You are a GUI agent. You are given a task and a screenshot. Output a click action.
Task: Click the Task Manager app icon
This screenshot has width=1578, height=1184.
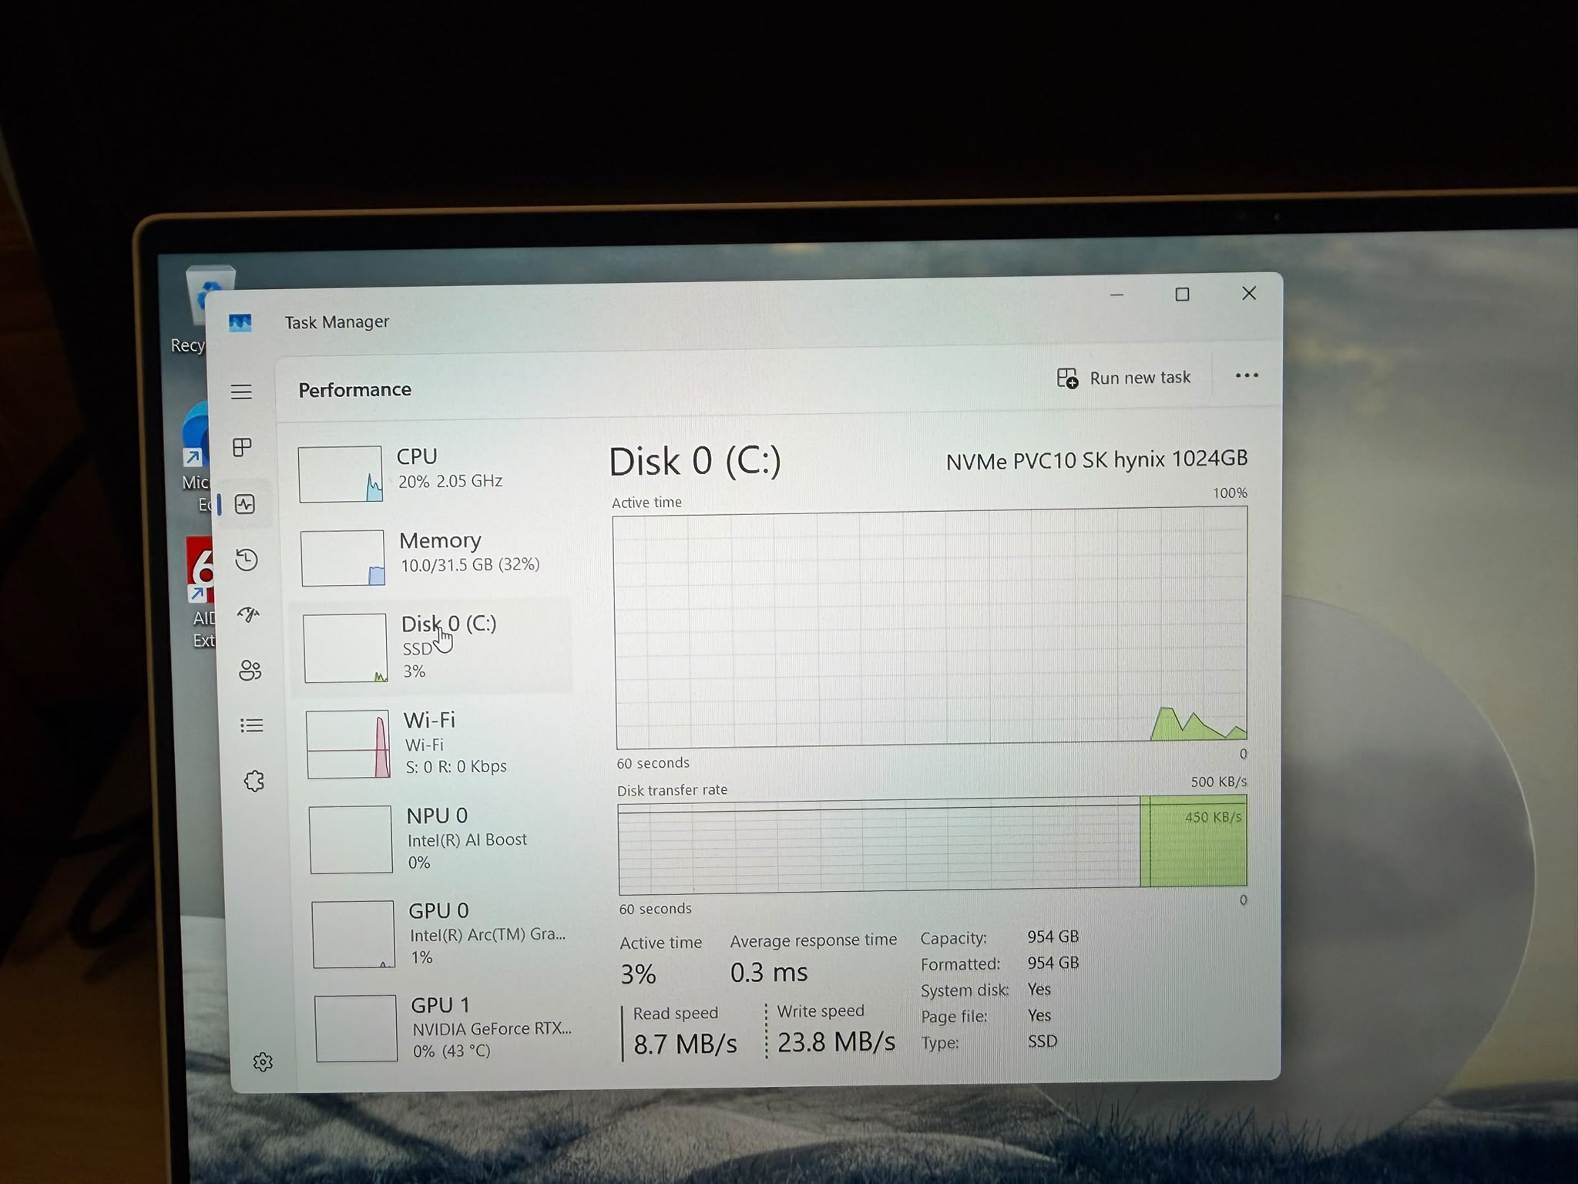(x=240, y=322)
